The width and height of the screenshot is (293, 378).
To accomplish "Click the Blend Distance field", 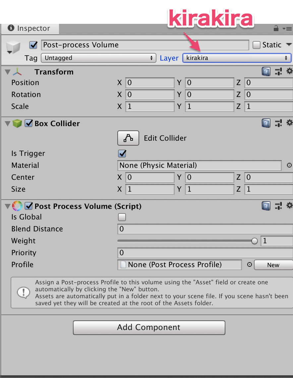I will click(x=205, y=229).
